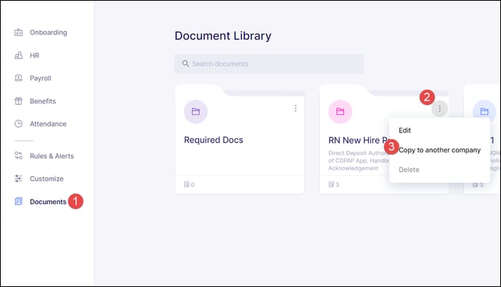Image resolution: width=501 pixels, height=287 pixels.
Task: Go to Attendance
Action: tap(48, 123)
